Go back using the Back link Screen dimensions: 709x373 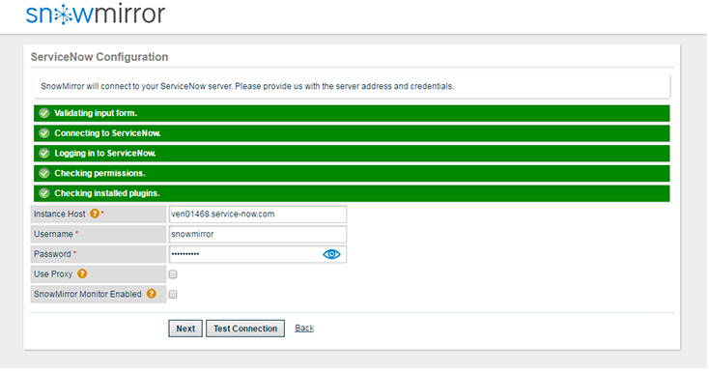304,329
